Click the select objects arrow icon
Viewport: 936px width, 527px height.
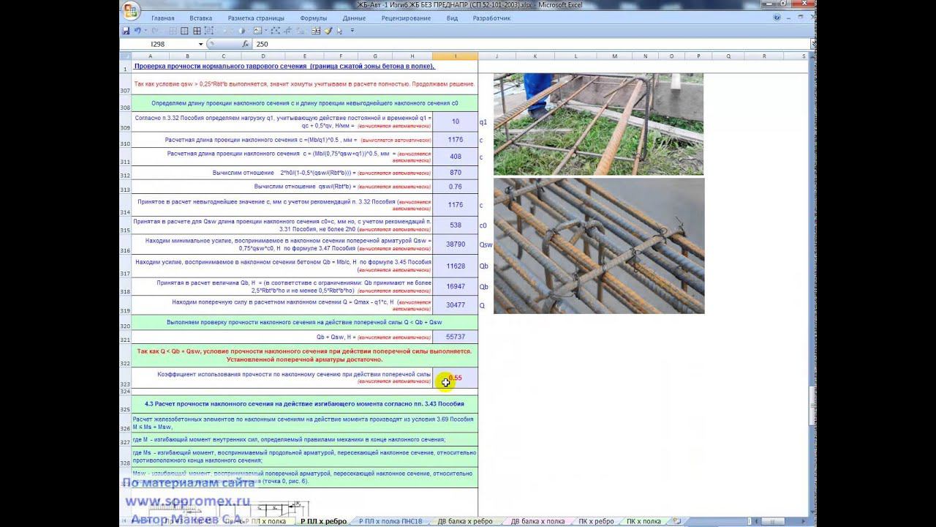coord(340,31)
